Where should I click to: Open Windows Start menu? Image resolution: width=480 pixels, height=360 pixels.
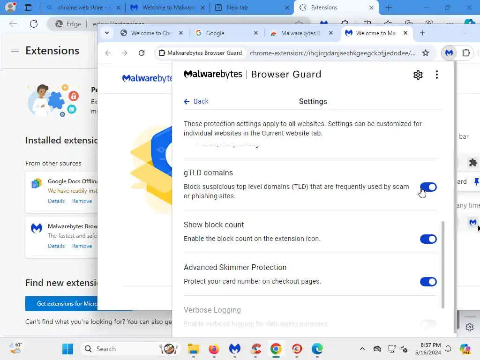tap(67, 349)
